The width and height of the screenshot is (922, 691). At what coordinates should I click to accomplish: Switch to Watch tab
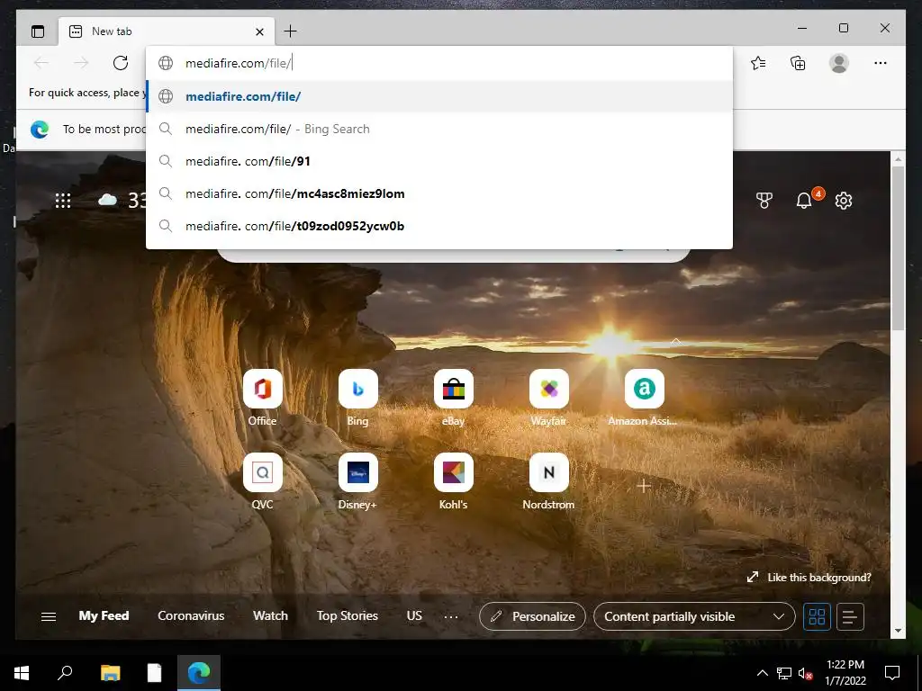[270, 615]
